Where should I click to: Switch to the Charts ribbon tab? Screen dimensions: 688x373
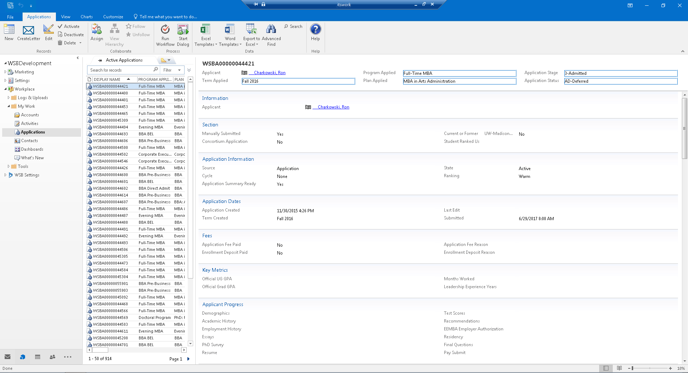(x=86, y=17)
